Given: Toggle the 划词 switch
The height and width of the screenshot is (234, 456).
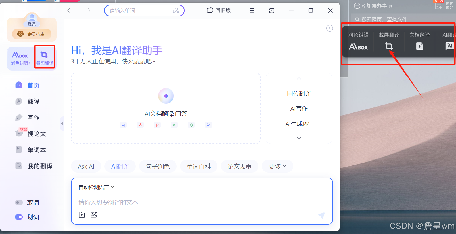Looking at the screenshot, I should coord(19,217).
